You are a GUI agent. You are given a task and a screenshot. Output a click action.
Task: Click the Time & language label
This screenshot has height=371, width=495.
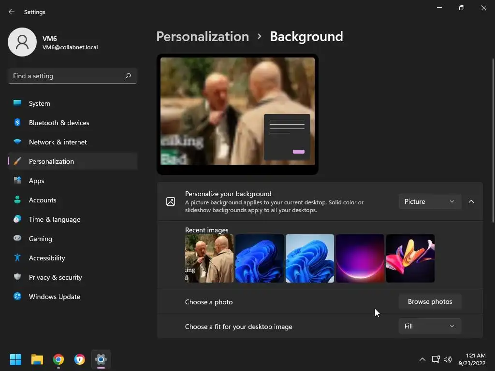[55, 219]
